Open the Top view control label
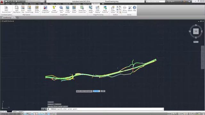The height and width of the screenshot is (115, 205). click(4, 21)
